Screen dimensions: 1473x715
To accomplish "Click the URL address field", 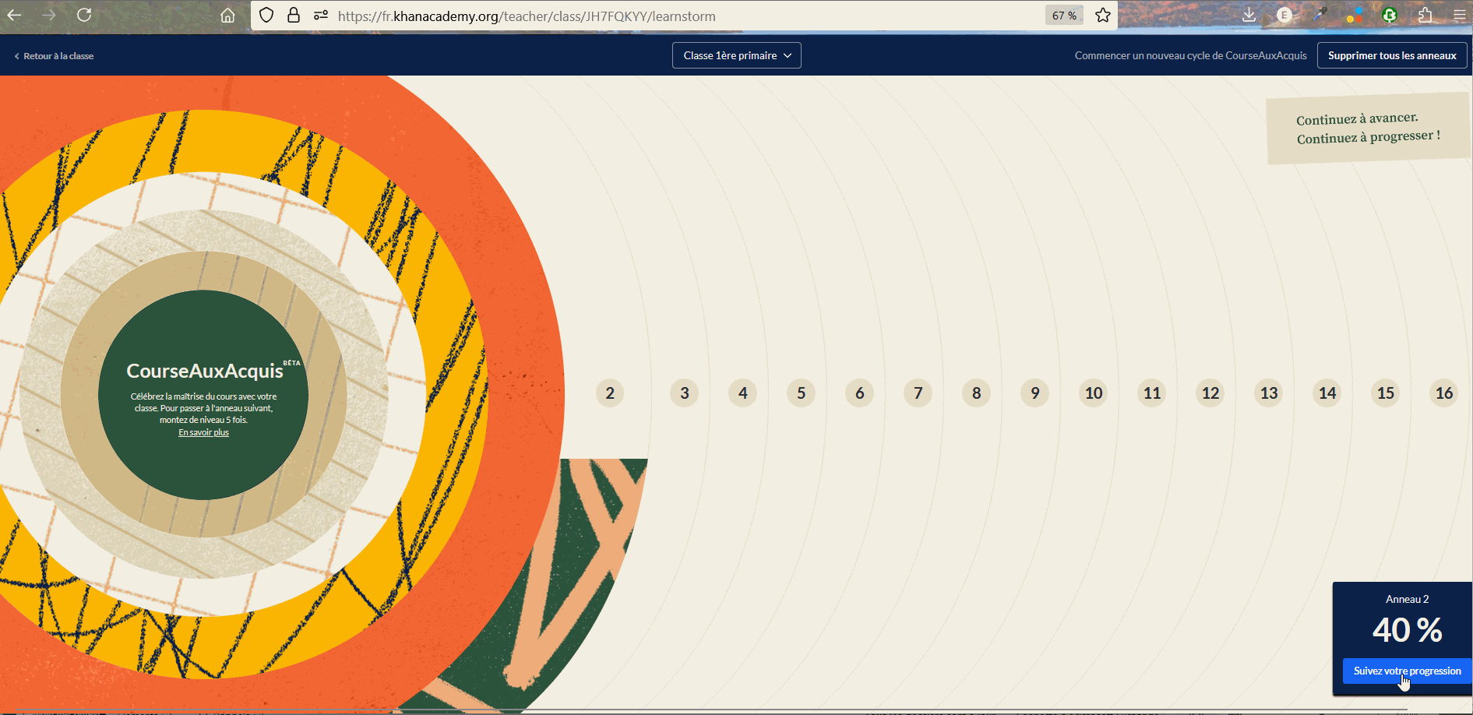I will point(685,16).
